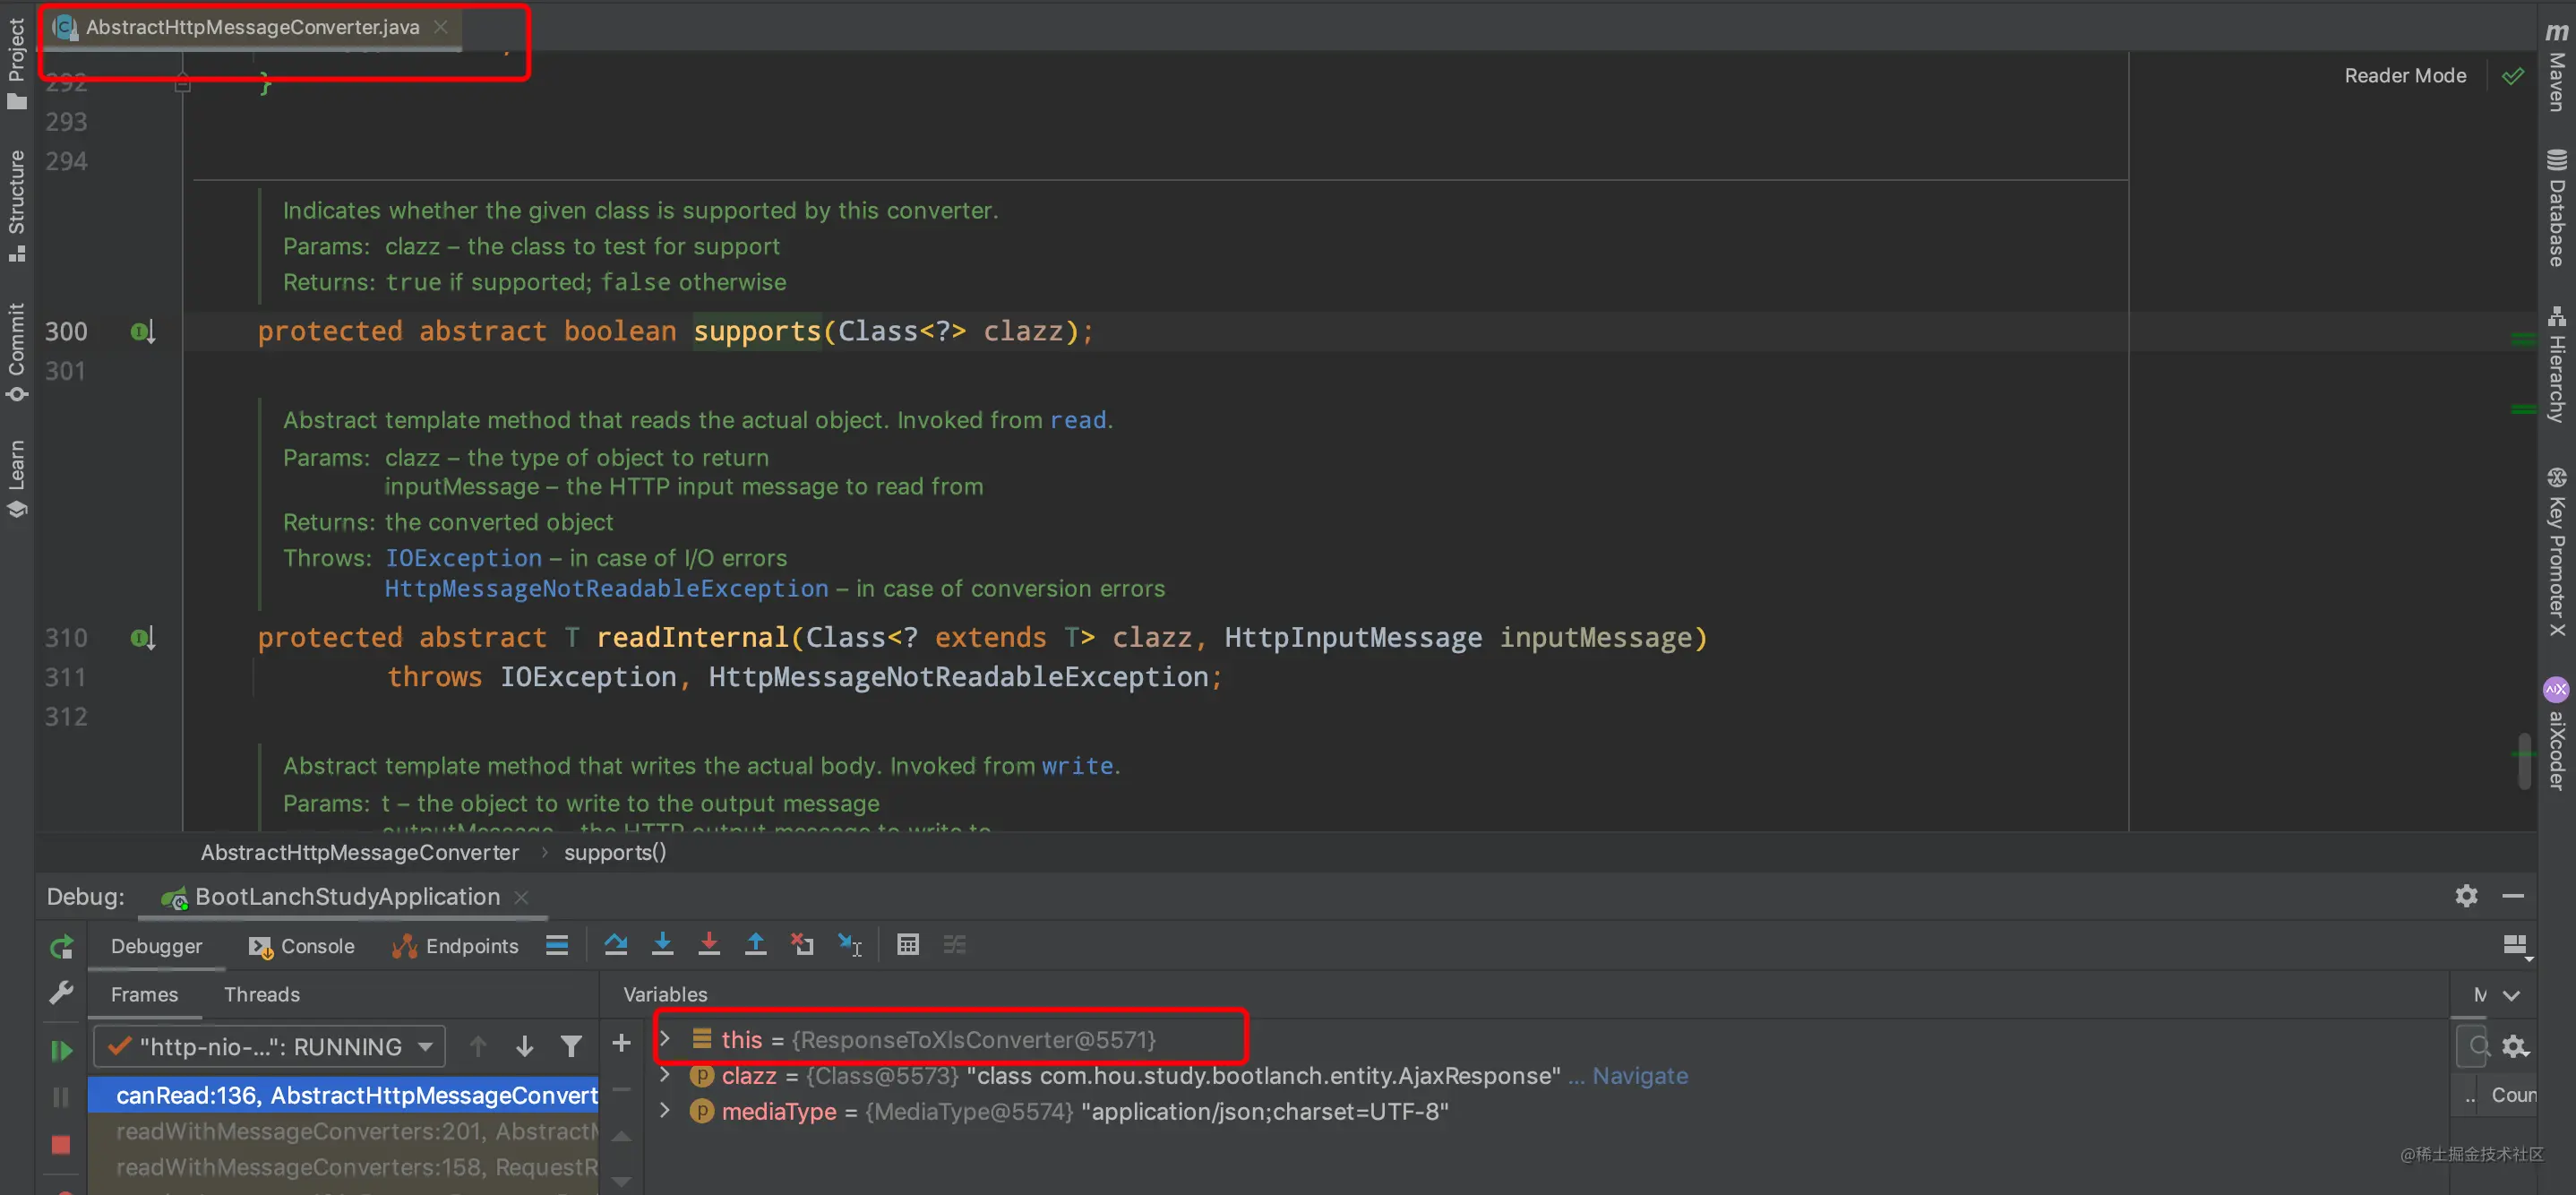This screenshot has width=2576, height=1195.
Task: Open debug settings gear icon
Action: tap(2466, 896)
